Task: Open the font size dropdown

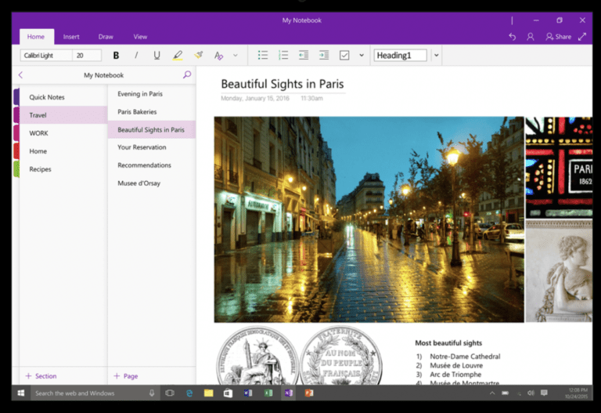Action: (x=86, y=56)
